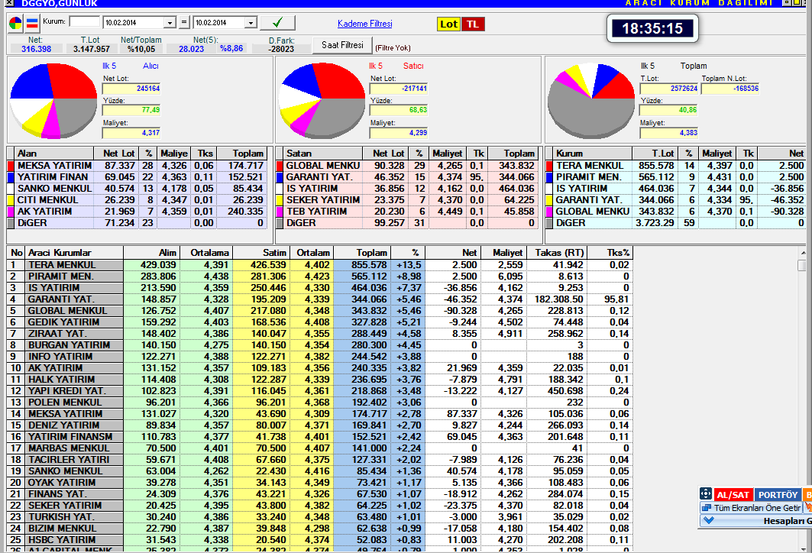Select the YAPI KREDI YAT. row
The height and width of the screenshot is (553, 812).
click(319, 390)
